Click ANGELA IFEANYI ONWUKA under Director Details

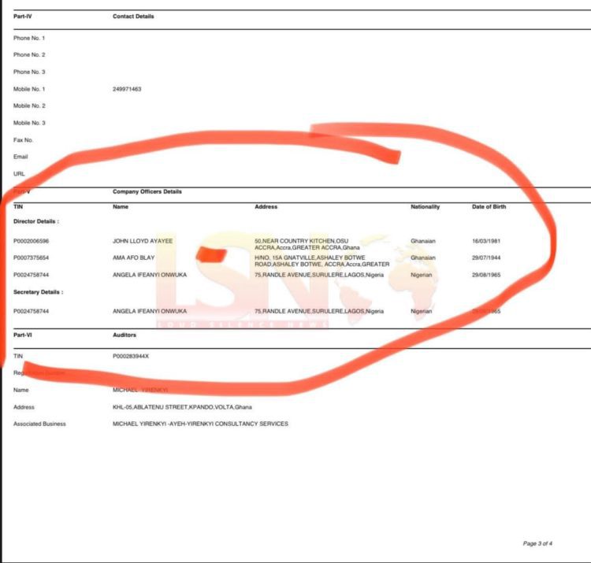pyautogui.click(x=150, y=275)
